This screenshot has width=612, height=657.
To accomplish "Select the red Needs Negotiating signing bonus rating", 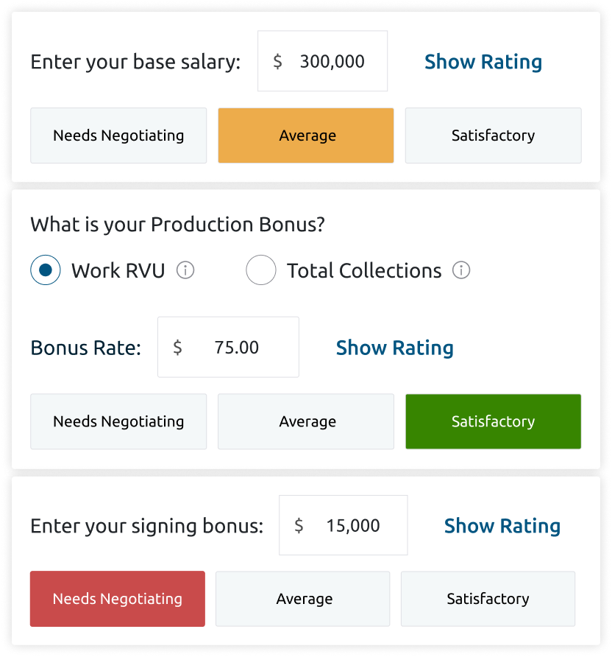I will [x=117, y=599].
